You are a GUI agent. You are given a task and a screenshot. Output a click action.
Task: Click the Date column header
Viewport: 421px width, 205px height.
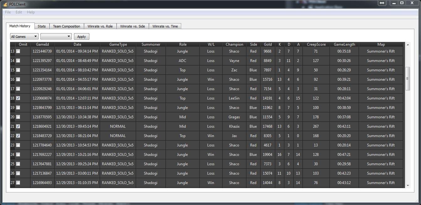click(x=77, y=44)
